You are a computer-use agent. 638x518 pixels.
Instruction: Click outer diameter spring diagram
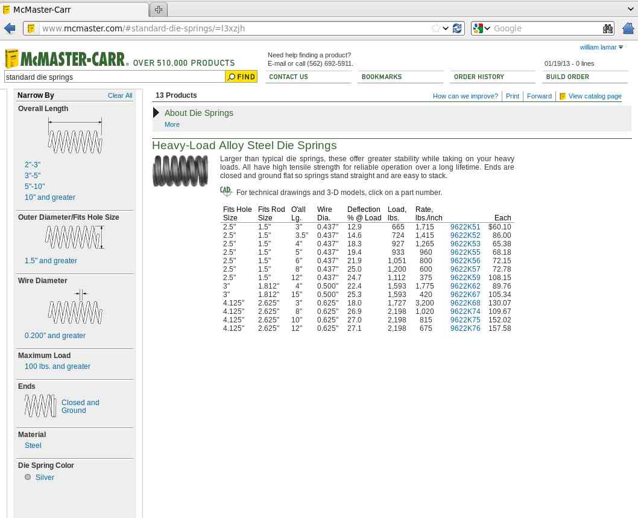[74, 237]
